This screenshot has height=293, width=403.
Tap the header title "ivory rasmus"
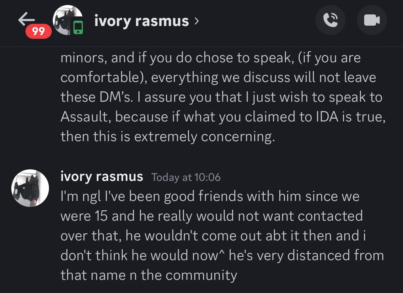(x=142, y=21)
